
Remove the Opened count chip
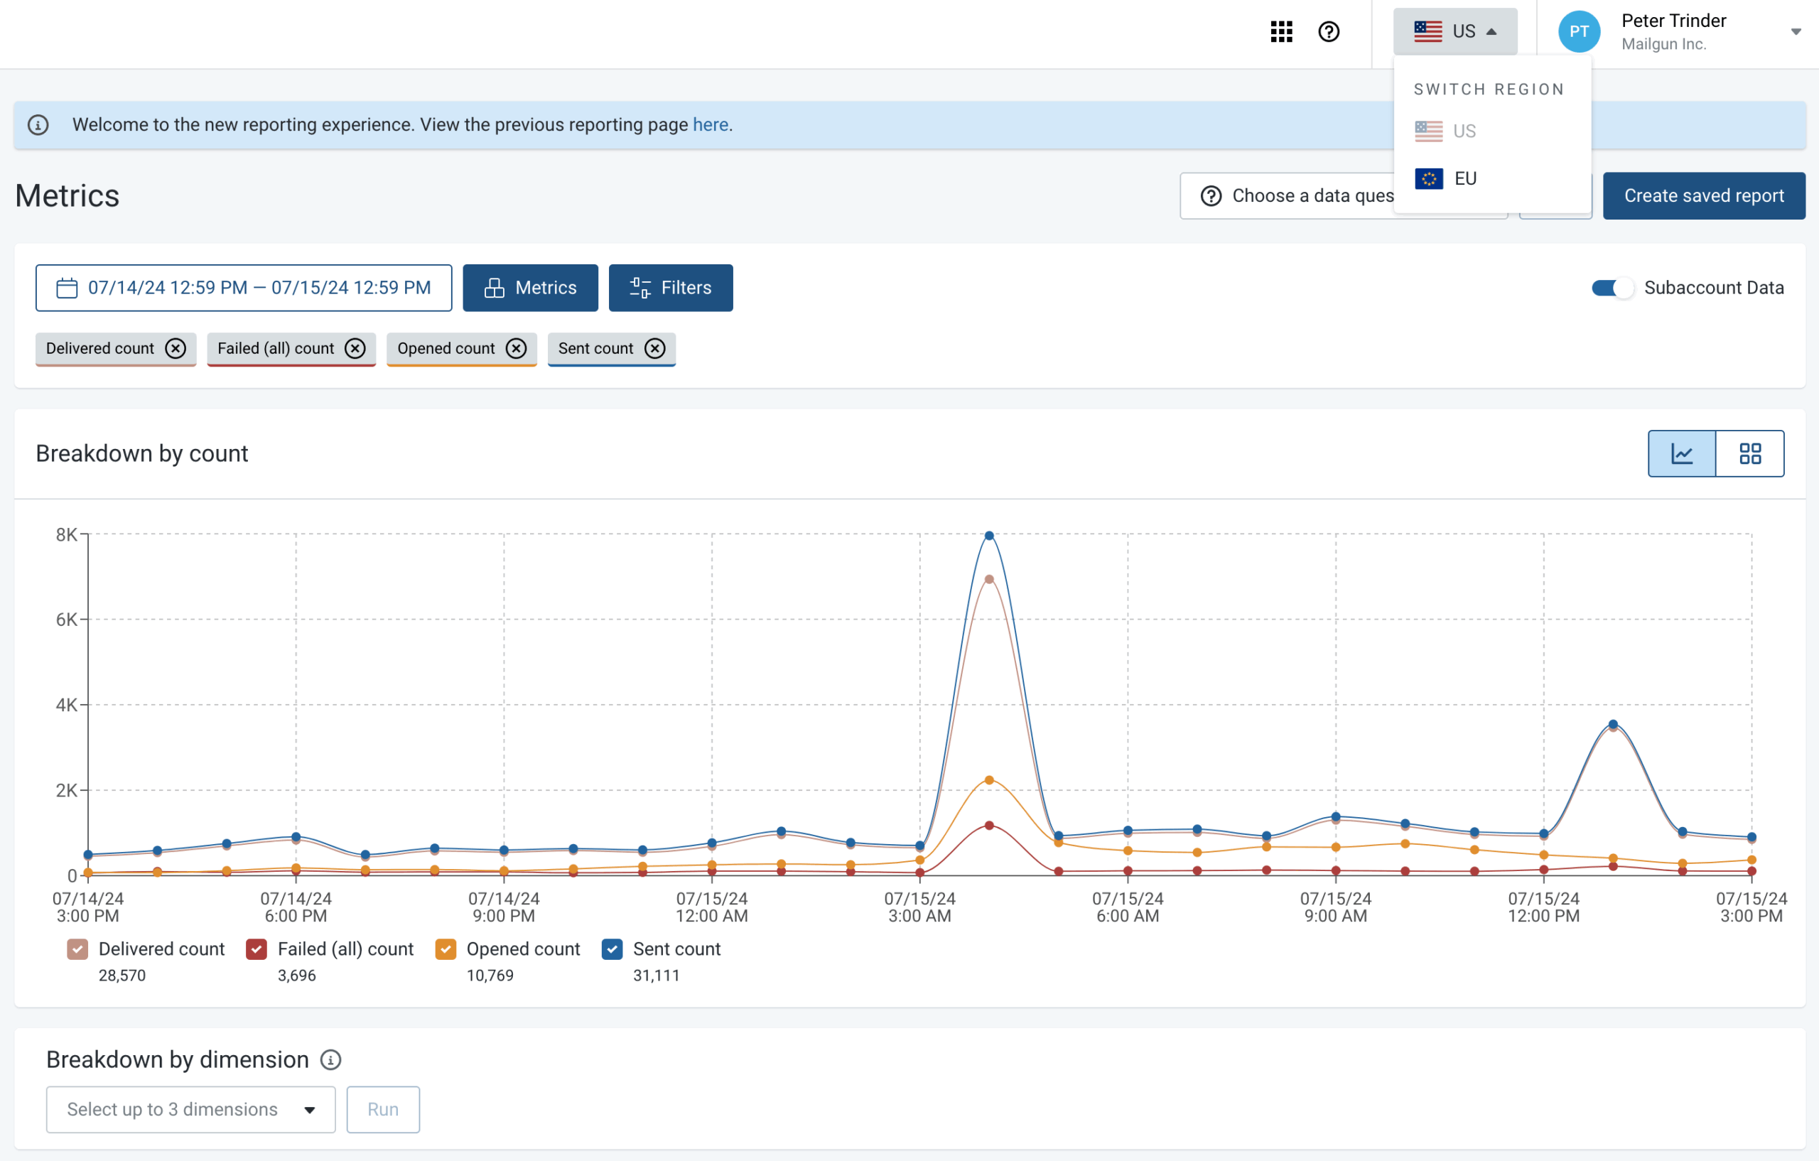(x=516, y=348)
